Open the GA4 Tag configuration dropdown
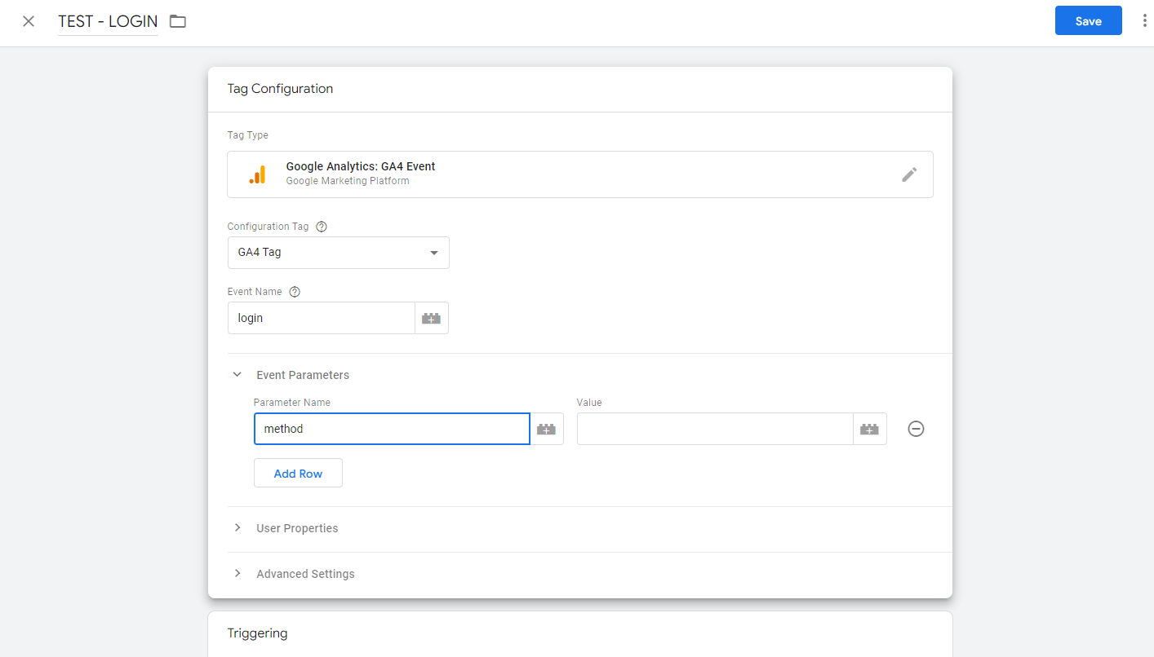 338,253
